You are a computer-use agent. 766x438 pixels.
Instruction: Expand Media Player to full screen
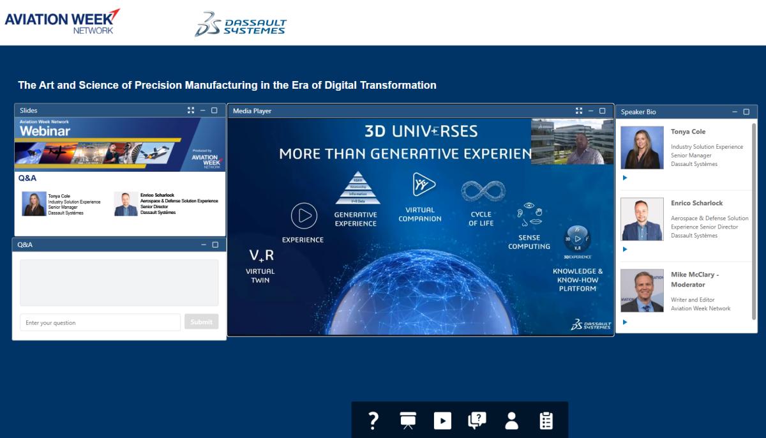tap(579, 111)
